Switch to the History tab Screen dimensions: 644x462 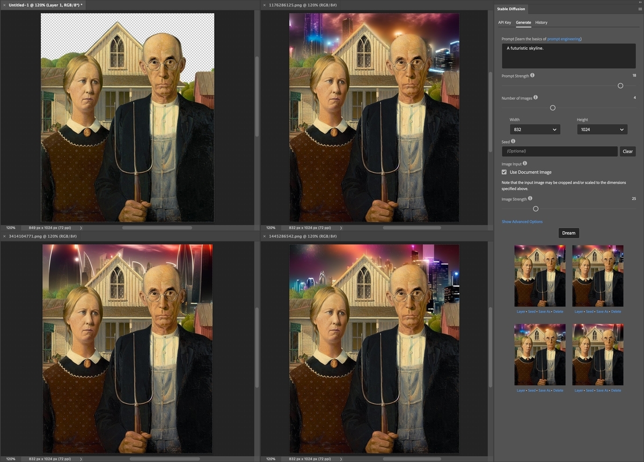(x=541, y=22)
